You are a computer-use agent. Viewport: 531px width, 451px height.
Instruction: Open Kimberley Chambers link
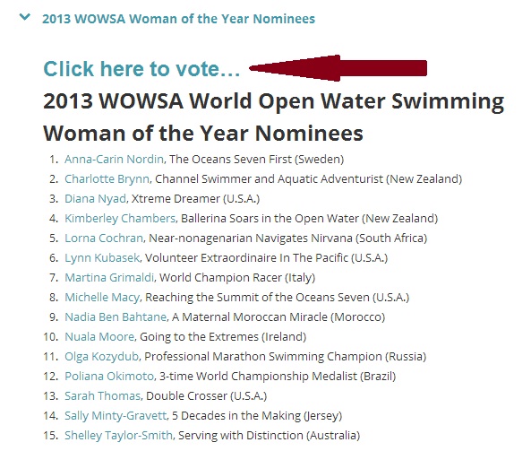120,218
